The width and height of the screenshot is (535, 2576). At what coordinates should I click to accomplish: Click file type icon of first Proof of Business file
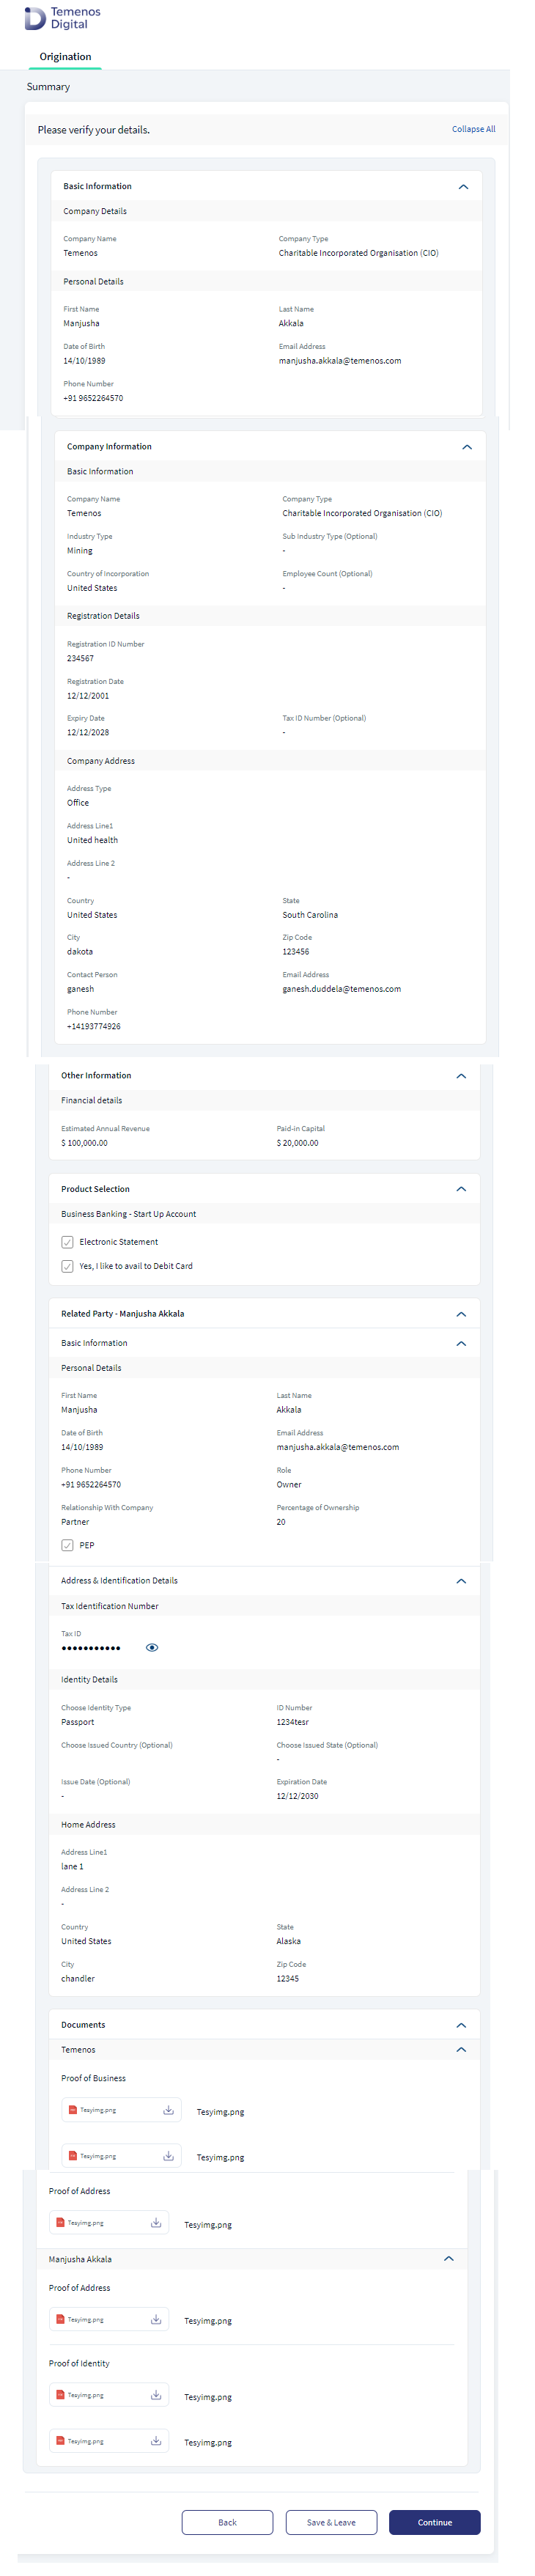pos(72,2110)
